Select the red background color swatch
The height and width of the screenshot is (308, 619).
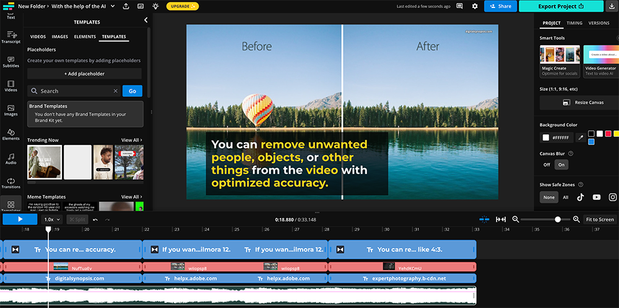point(608,134)
